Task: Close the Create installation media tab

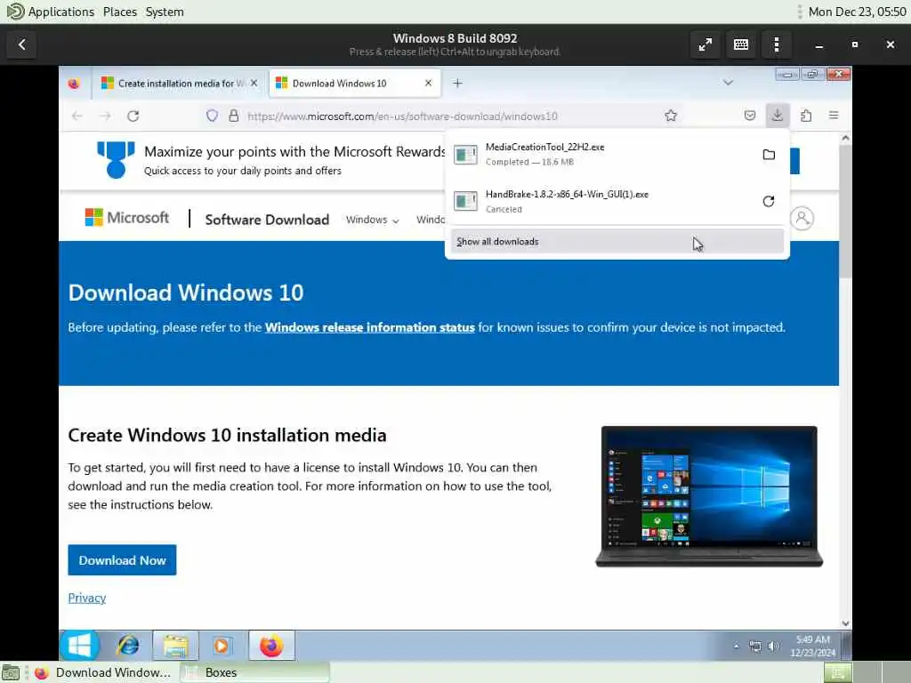Action: click(x=254, y=83)
